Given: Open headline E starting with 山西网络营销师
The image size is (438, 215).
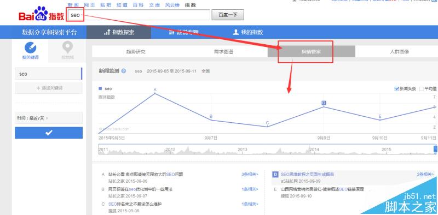Looking at the screenshot, I should pyautogui.click(x=322, y=189).
